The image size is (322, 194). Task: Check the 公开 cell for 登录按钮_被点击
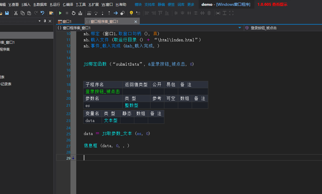[157, 91]
